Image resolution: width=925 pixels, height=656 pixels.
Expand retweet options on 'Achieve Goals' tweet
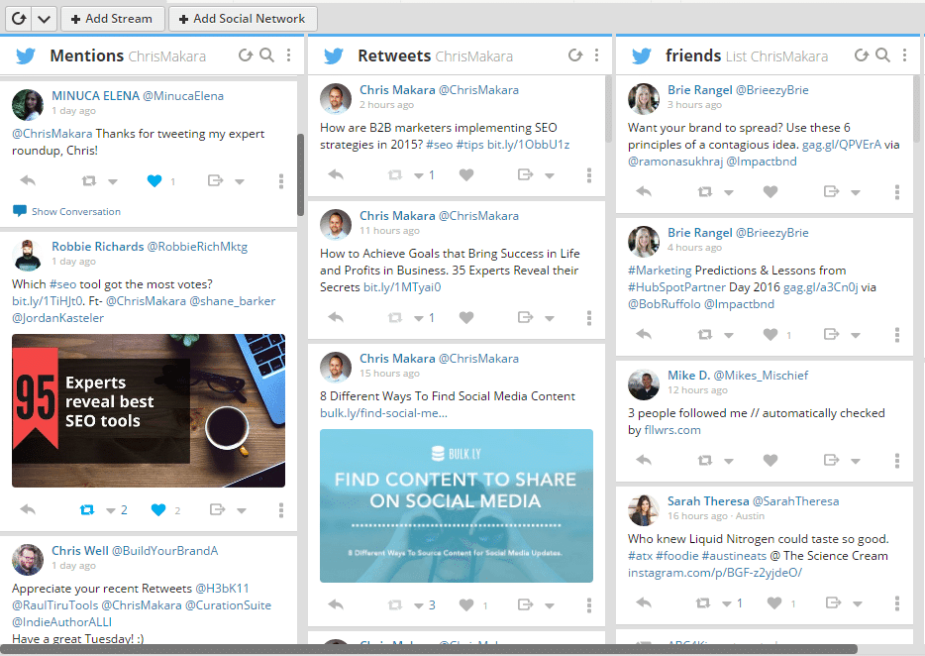pyautogui.click(x=419, y=318)
